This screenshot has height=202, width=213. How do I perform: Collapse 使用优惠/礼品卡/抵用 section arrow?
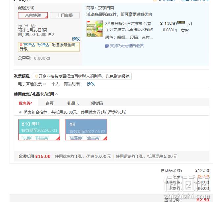point(57,94)
